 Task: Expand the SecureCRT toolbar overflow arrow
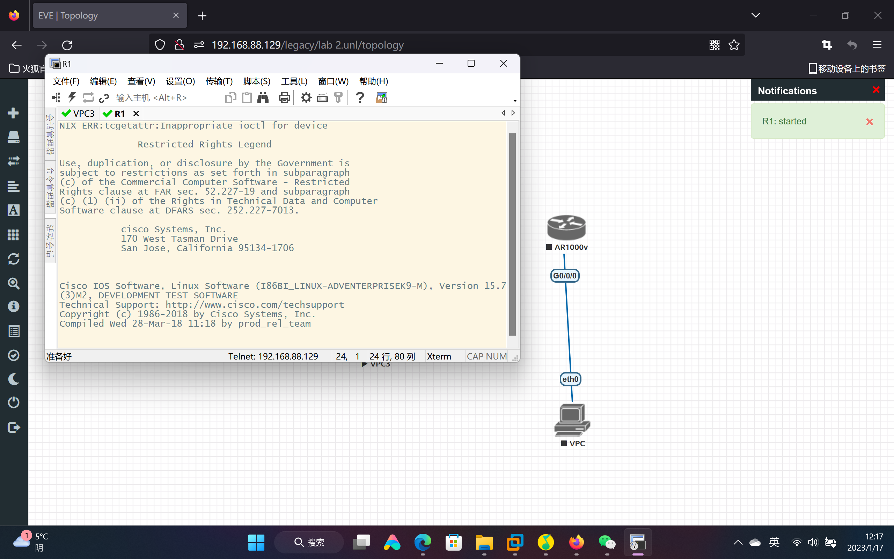515,101
